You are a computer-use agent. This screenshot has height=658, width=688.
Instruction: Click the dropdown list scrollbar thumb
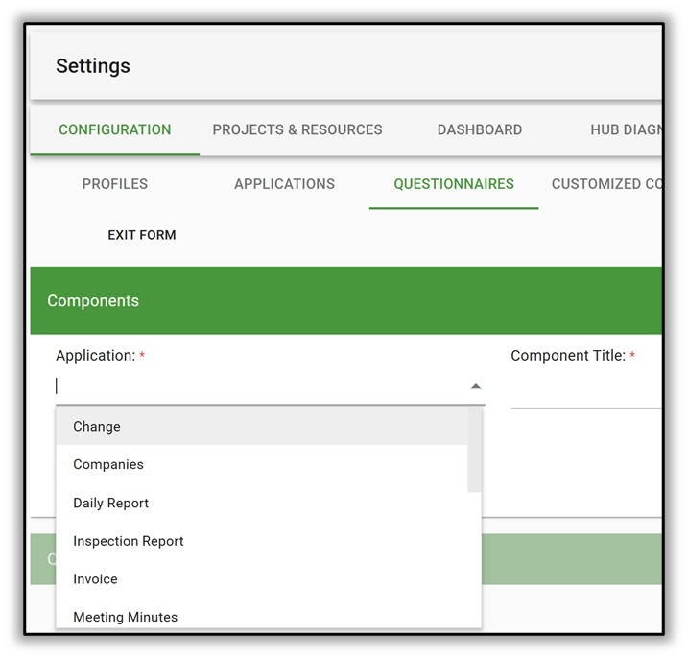pyautogui.click(x=474, y=449)
